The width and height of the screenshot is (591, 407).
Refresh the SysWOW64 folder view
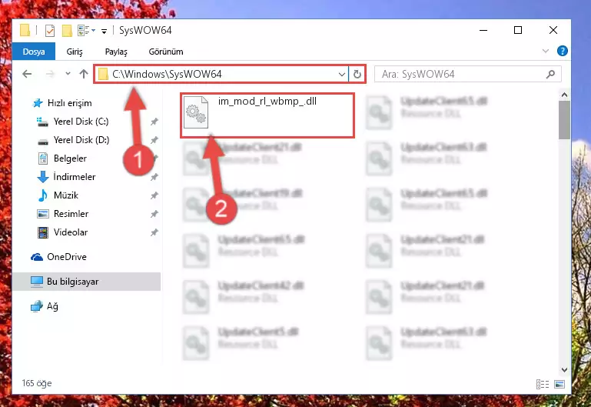357,75
